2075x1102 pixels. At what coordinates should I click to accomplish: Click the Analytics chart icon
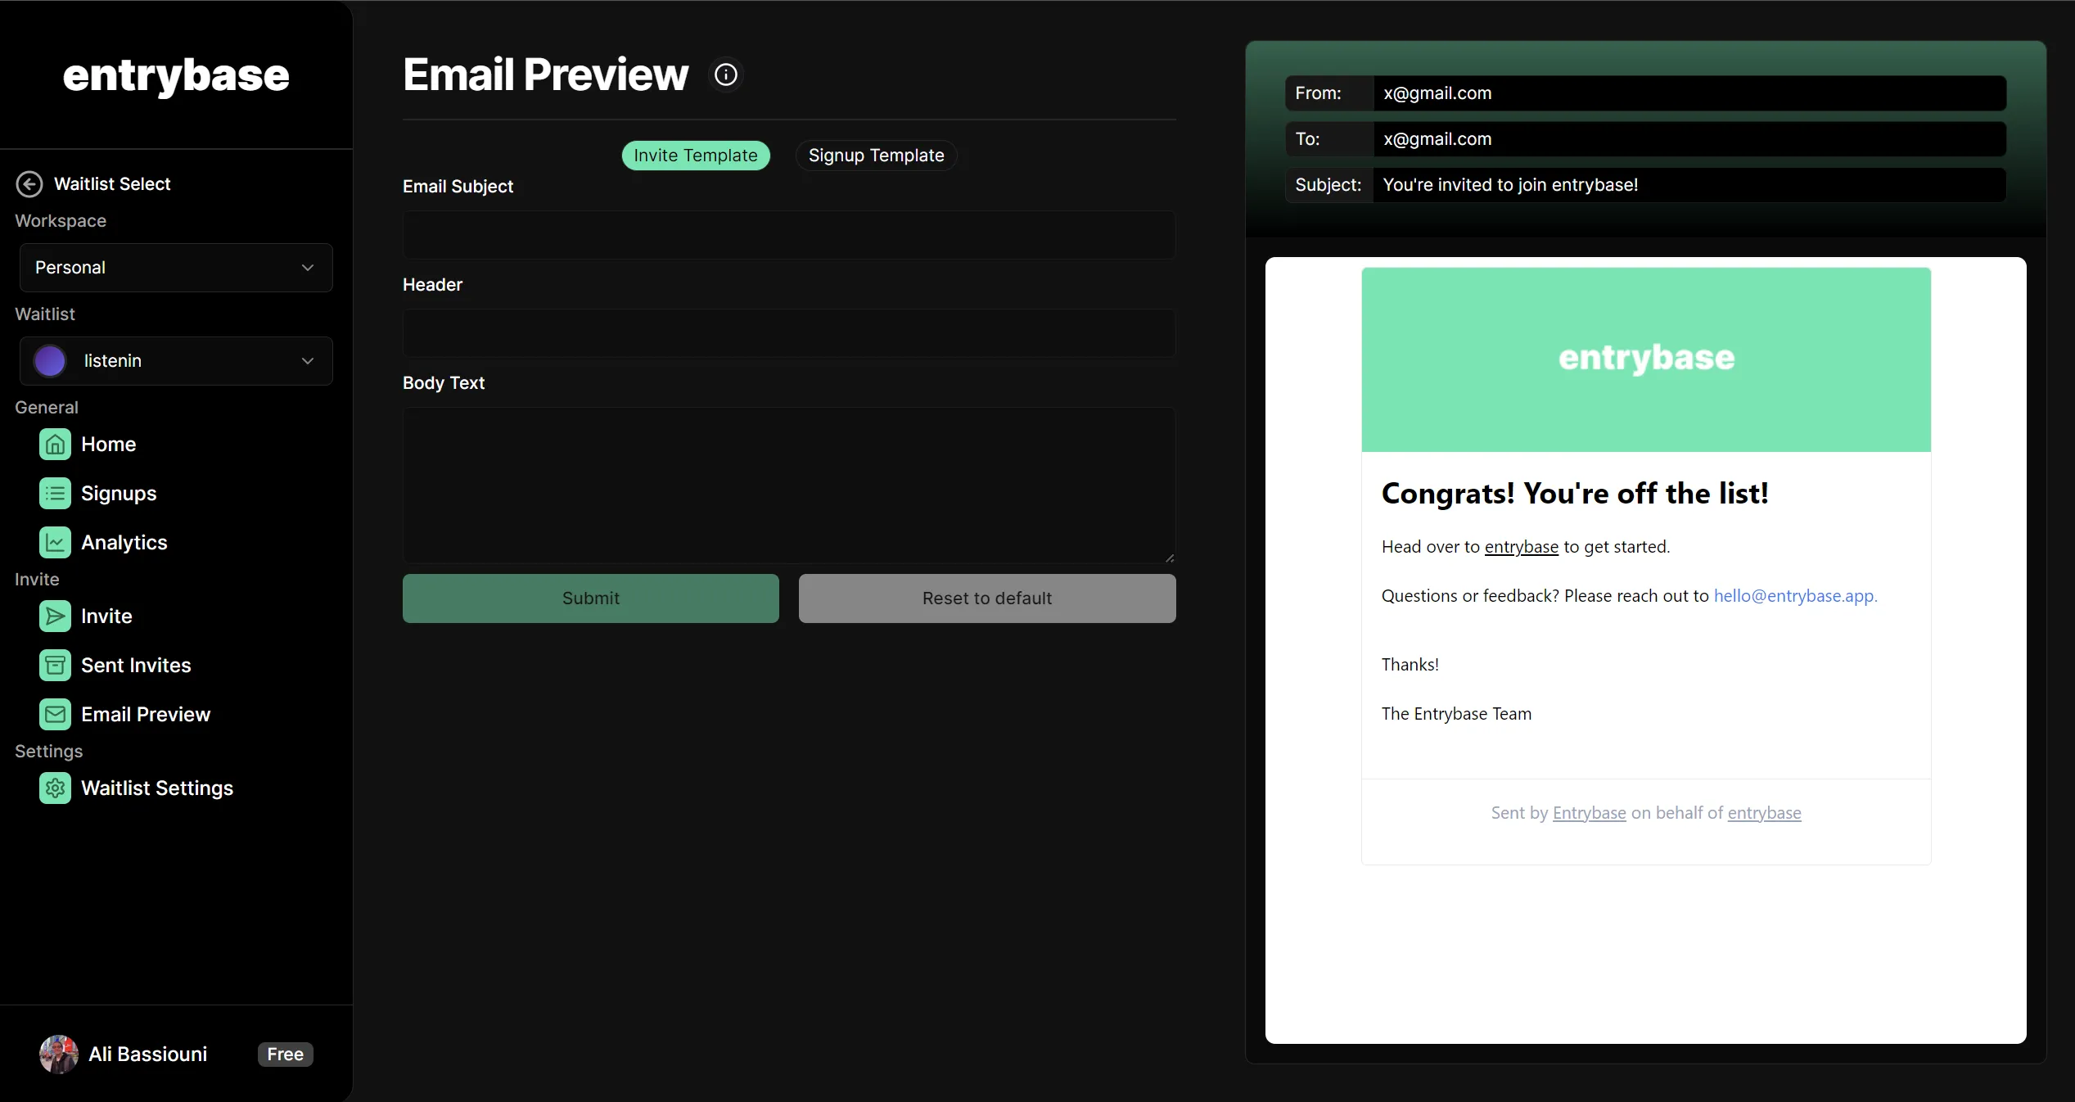coord(55,543)
